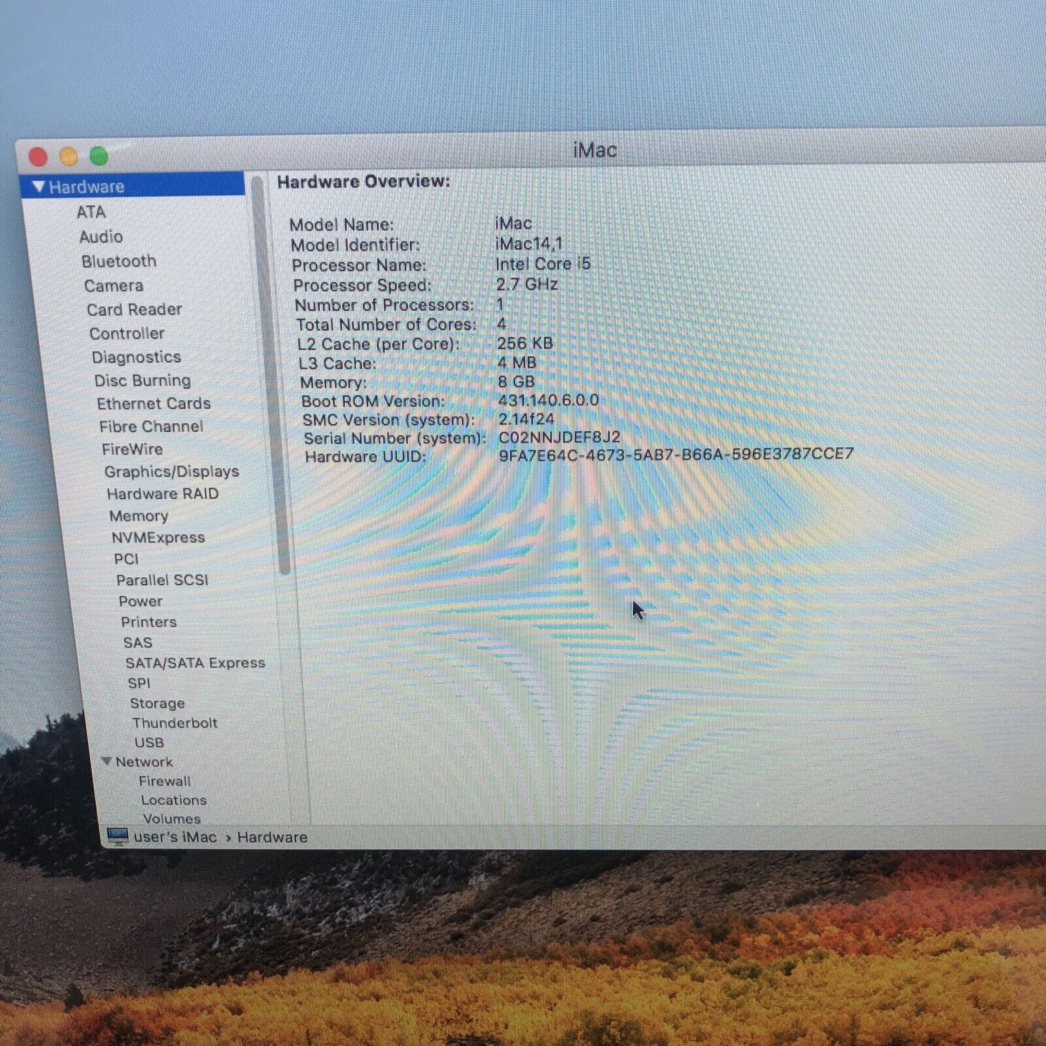Select Bluetooth in the sidebar
Screen dimensions: 1046x1046
(x=119, y=261)
